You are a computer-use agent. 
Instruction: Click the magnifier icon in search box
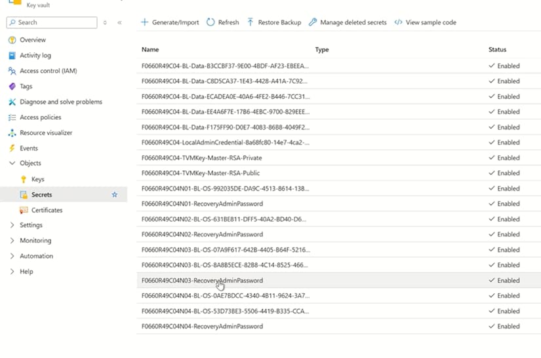[x=12, y=22]
